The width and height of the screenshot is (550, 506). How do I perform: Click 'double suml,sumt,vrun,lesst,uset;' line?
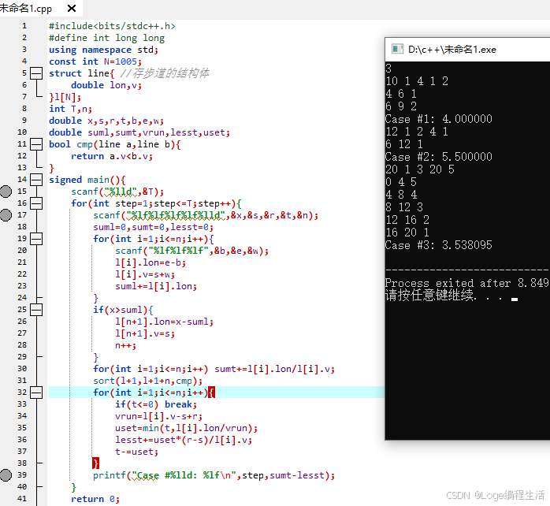coord(139,132)
